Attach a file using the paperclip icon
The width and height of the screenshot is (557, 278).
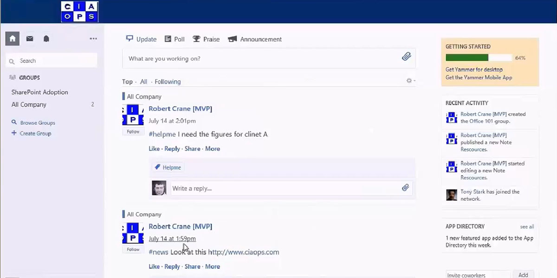406,57
